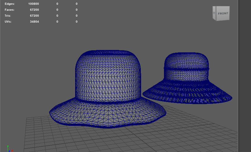
Task: Click the Faces label in the poly count display
Action: coord(10,10)
